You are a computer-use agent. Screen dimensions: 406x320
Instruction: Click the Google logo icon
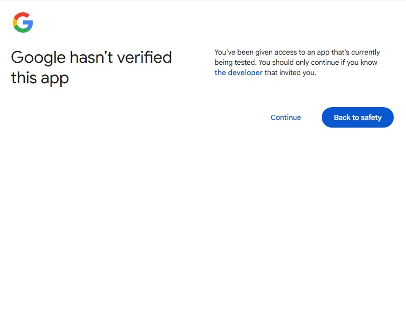click(x=23, y=22)
